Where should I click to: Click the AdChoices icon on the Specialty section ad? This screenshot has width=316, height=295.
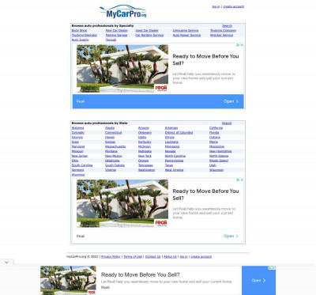tap(238, 45)
